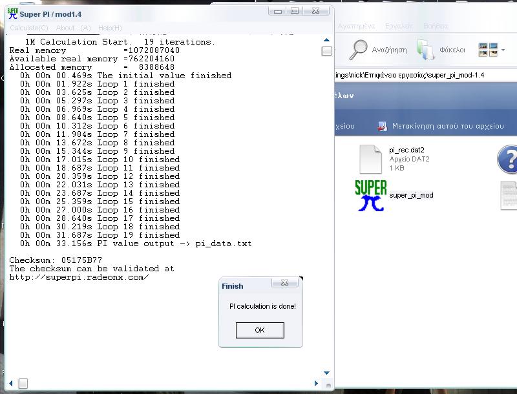Click the "Loop 7 finished" line
This screenshot has height=394, width=517.
coord(97,134)
